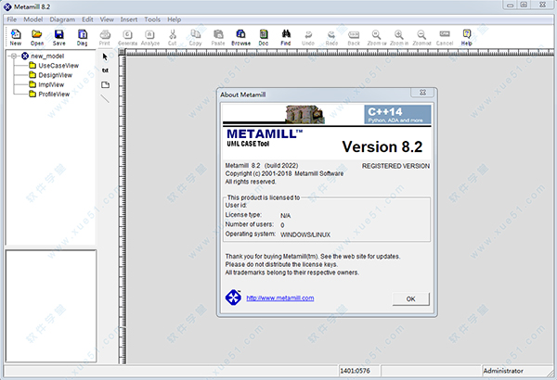This screenshot has height=380, width=557.
Task: Click the Zoom in magnifier icon
Action: (399, 37)
